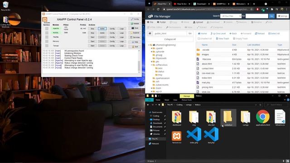Expand the .pki tree folder
The image size is (290, 163).
click(x=151, y=62)
